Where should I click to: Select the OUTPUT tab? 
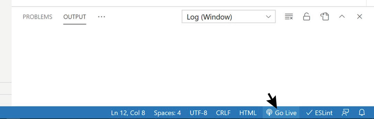click(x=75, y=17)
